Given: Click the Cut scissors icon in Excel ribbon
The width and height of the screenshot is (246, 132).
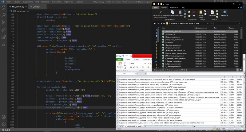Looking at the screenshot, I should click(x=125, y=63).
